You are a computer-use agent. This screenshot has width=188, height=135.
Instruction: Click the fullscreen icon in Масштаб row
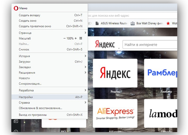coord(81,38)
